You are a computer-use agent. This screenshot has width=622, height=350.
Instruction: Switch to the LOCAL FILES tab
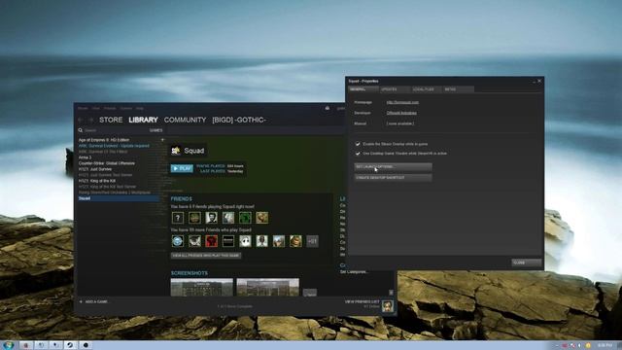tap(425, 89)
